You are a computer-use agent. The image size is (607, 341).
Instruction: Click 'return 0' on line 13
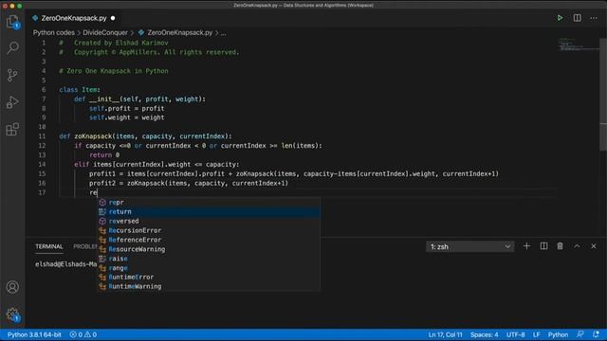coord(104,155)
